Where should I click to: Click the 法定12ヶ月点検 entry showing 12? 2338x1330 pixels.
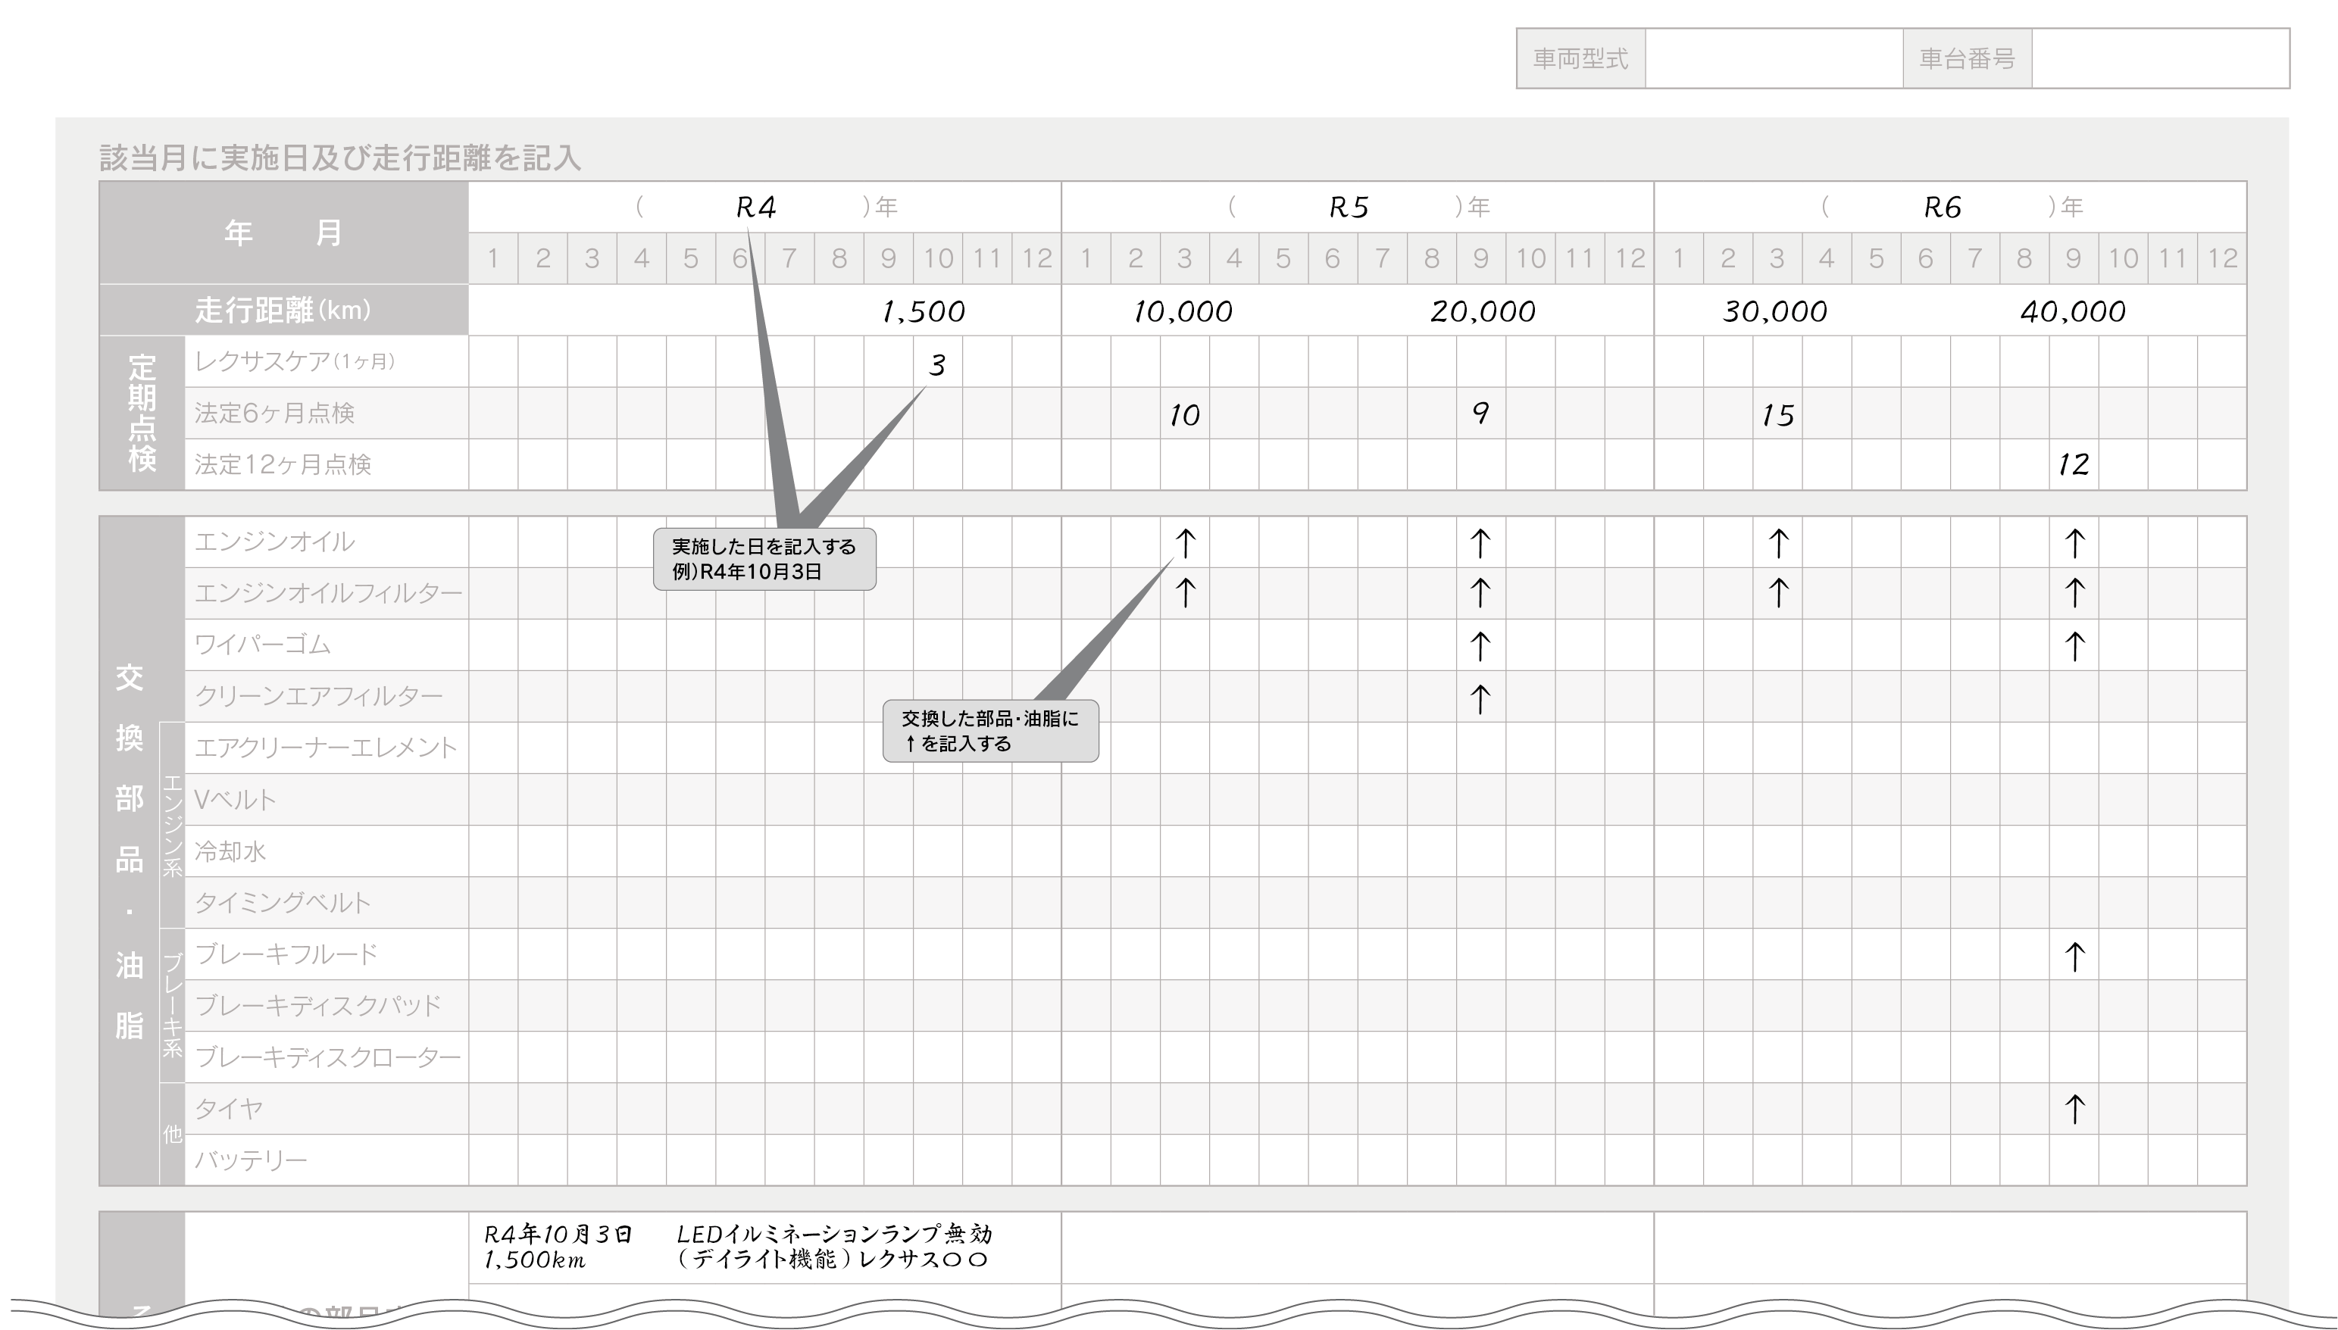2072,464
